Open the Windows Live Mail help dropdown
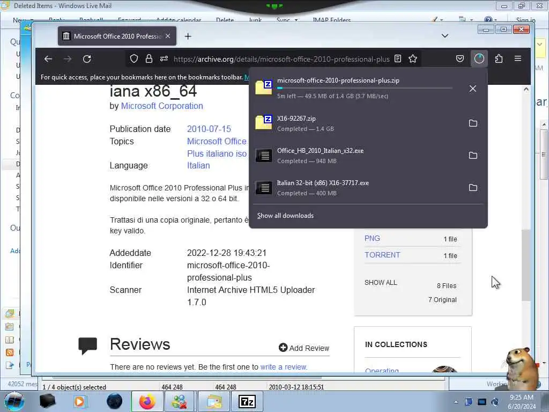 click(490, 20)
